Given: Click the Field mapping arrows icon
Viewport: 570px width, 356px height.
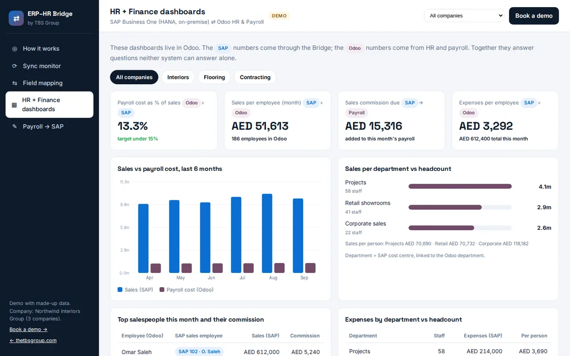Looking at the screenshot, I should coord(15,83).
